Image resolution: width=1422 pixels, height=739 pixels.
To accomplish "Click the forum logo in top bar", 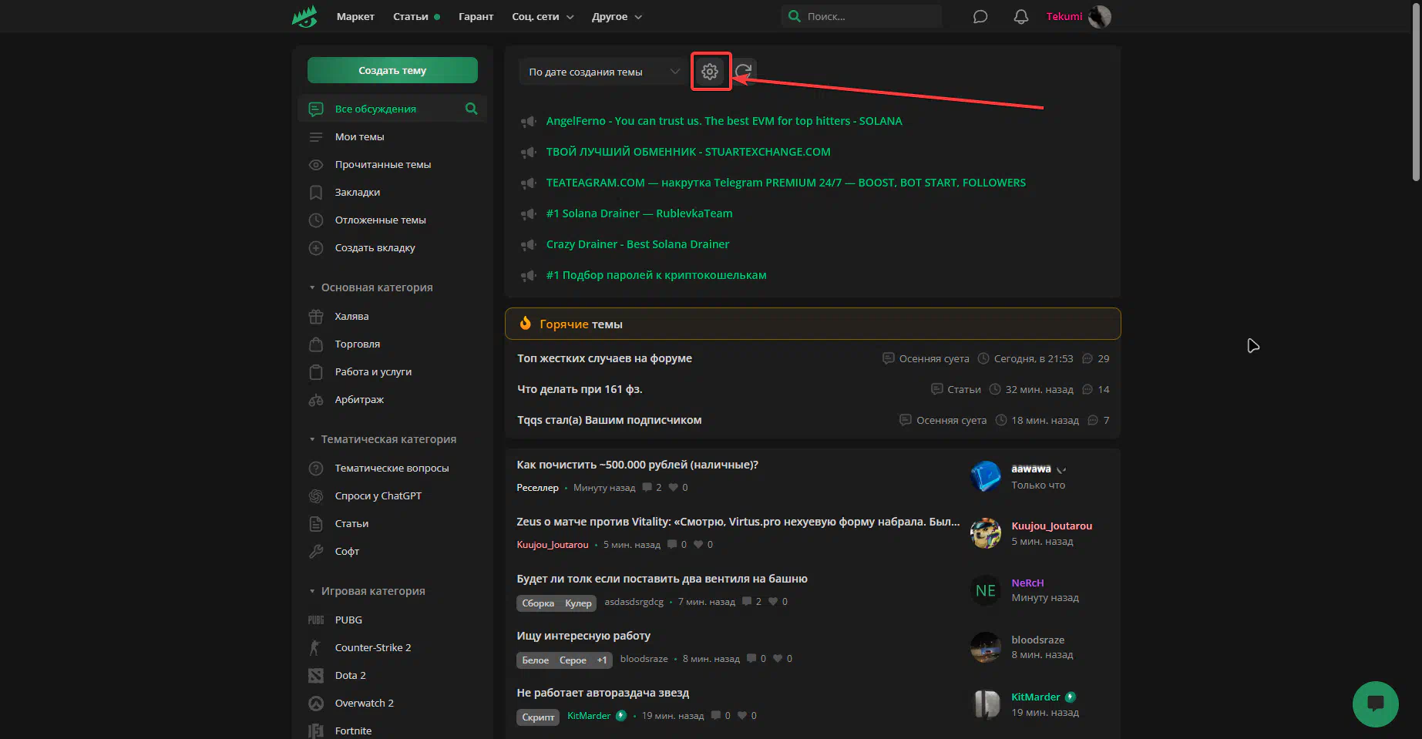I will click(x=304, y=16).
